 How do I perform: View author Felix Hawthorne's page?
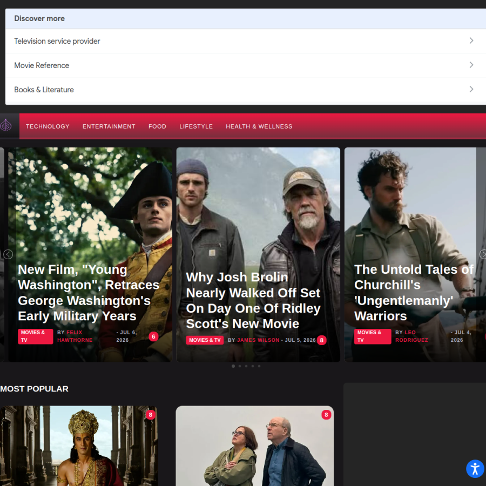[x=75, y=336]
